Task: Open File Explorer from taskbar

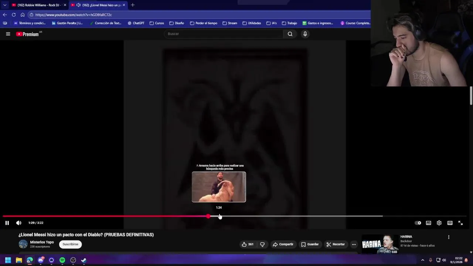Action: pyautogui.click(x=19, y=260)
